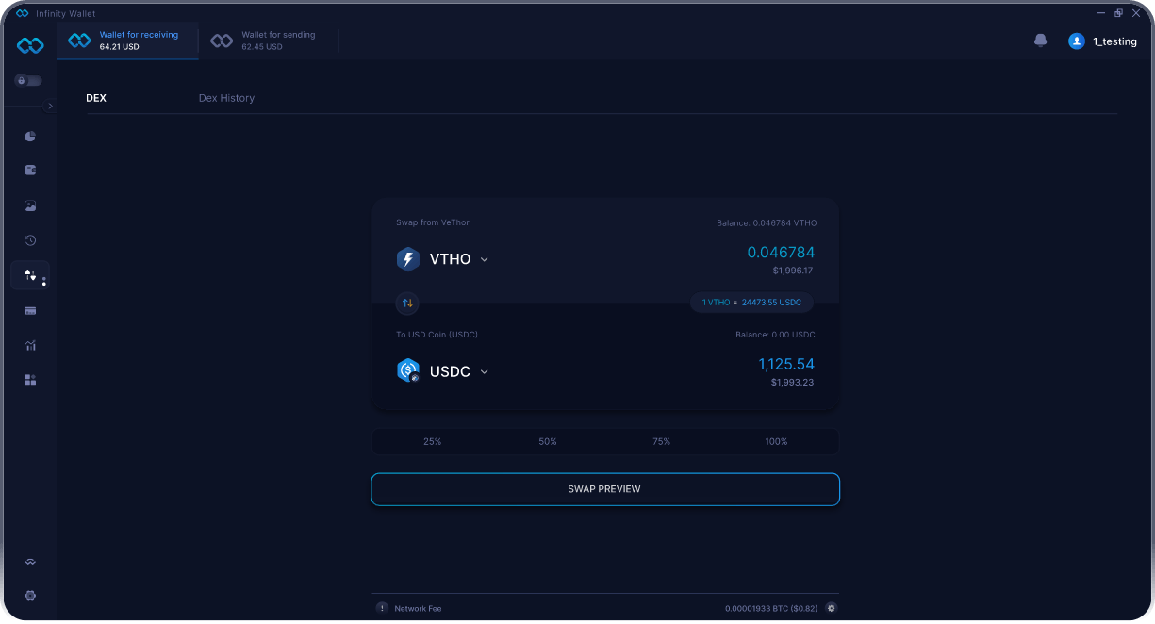The image size is (1155, 624).
Task: Edit the 1,125.54 USDC amount field
Action: [786, 364]
